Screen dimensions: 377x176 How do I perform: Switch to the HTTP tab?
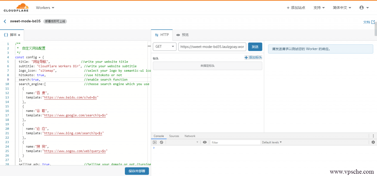coord(162,35)
